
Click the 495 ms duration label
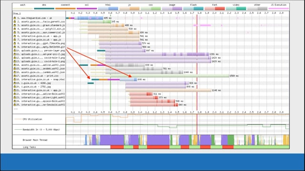coord(108,18)
